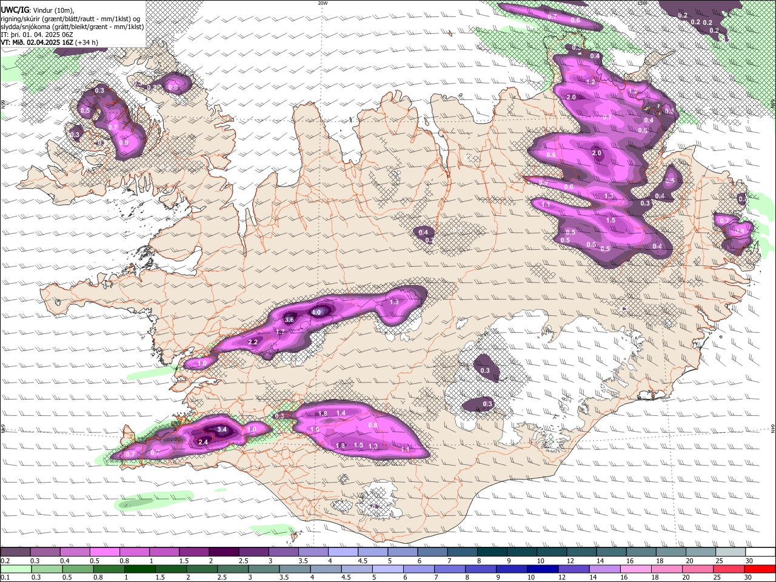The height and width of the screenshot is (582, 776).
Task: Select the '(+34 h)' forecast offset text
Action: click(x=87, y=42)
